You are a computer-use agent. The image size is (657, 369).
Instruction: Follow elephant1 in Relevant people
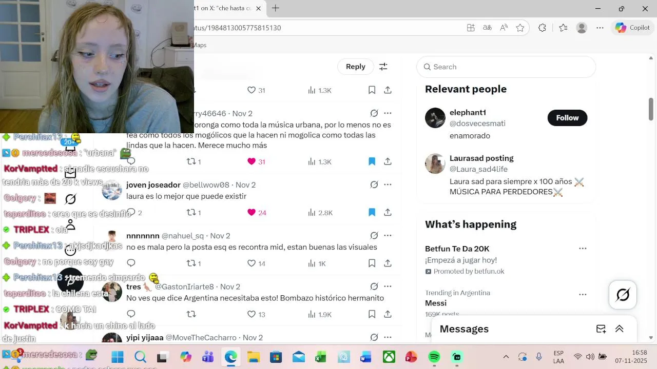click(x=567, y=118)
